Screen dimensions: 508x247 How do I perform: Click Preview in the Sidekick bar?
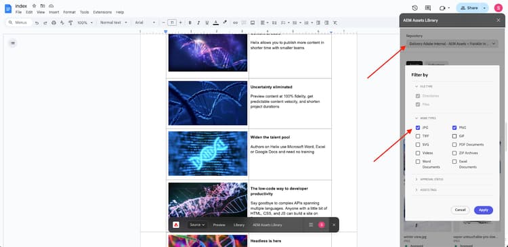tap(219, 225)
